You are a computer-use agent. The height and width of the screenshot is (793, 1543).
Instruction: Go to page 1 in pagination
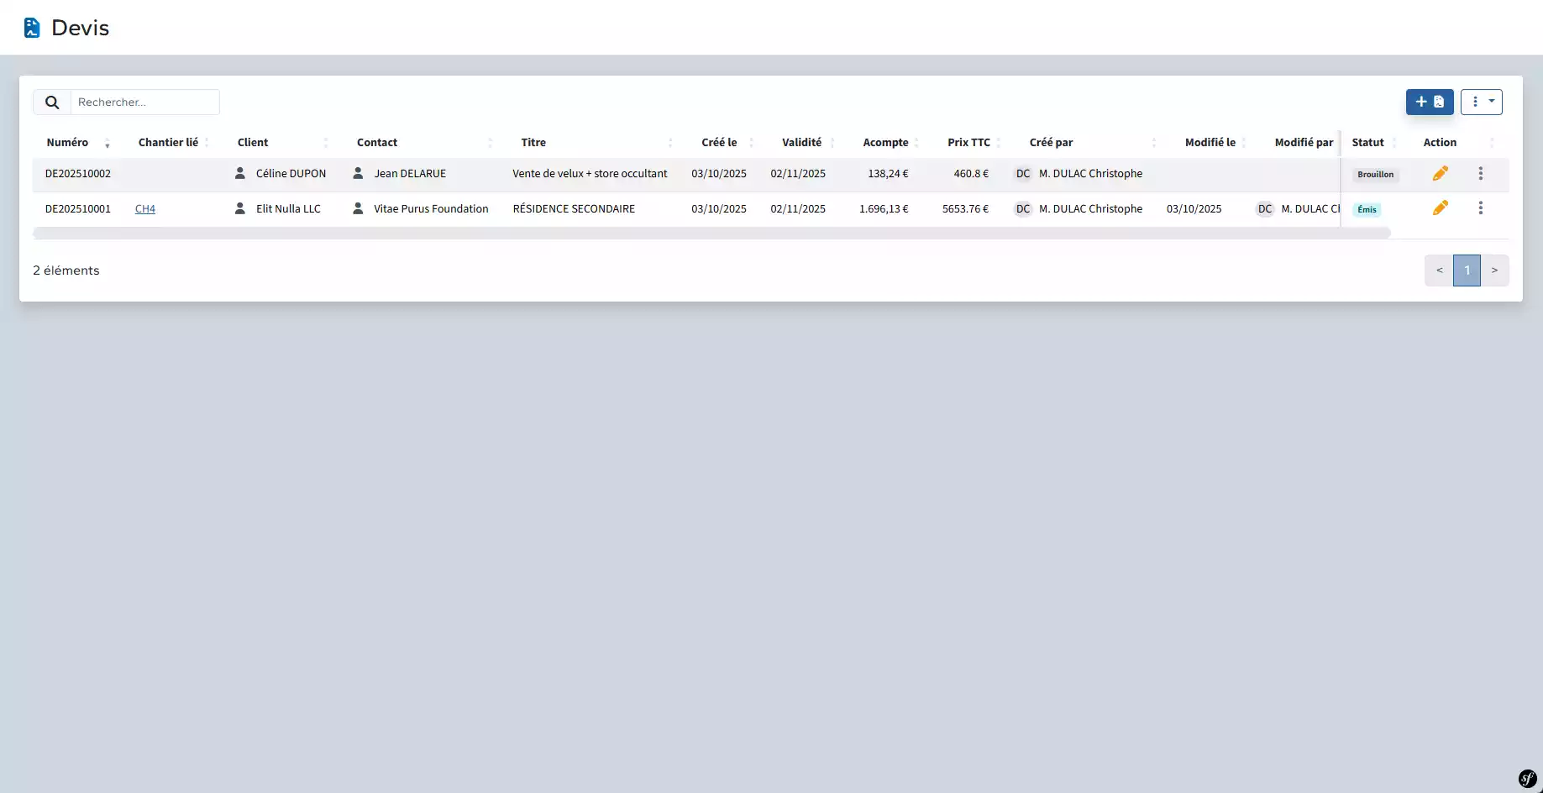(1467, 270)
